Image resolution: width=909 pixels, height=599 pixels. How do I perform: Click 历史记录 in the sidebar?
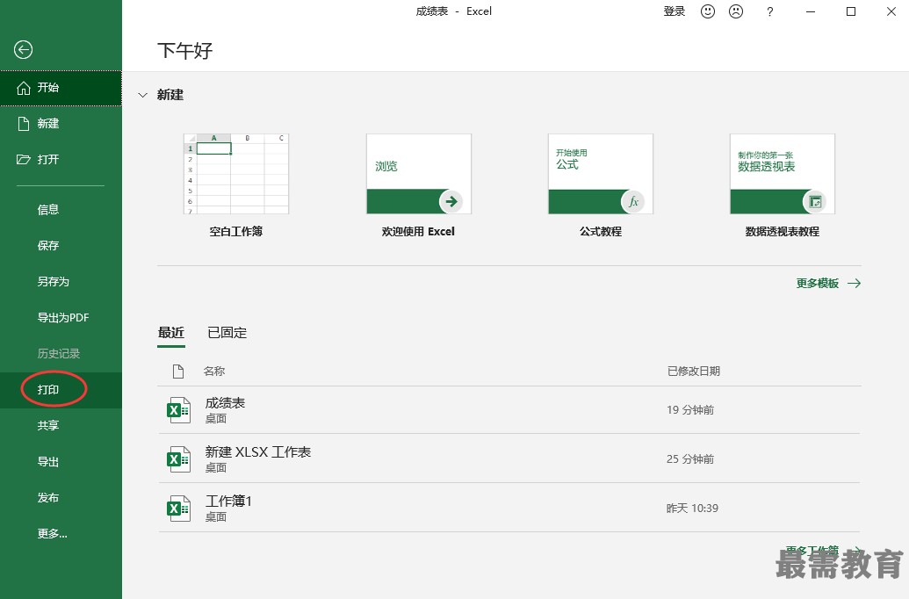[x=61, y=353]
